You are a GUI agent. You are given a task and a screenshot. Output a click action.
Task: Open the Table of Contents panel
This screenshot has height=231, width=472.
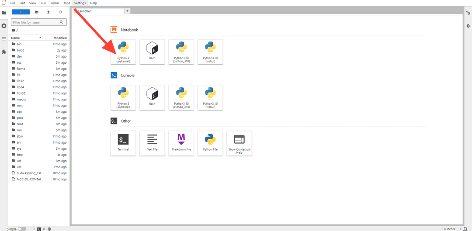point(4,39)
